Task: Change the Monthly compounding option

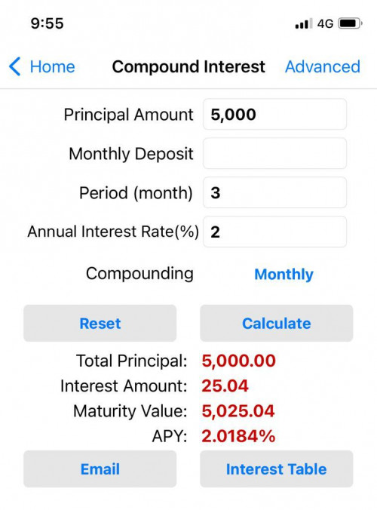Action: coord(284,274)
